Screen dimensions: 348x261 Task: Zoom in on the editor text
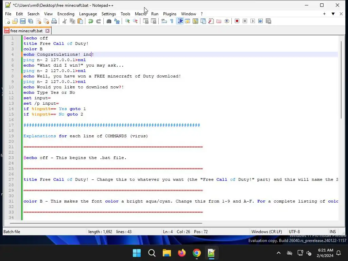coord(127,21)
